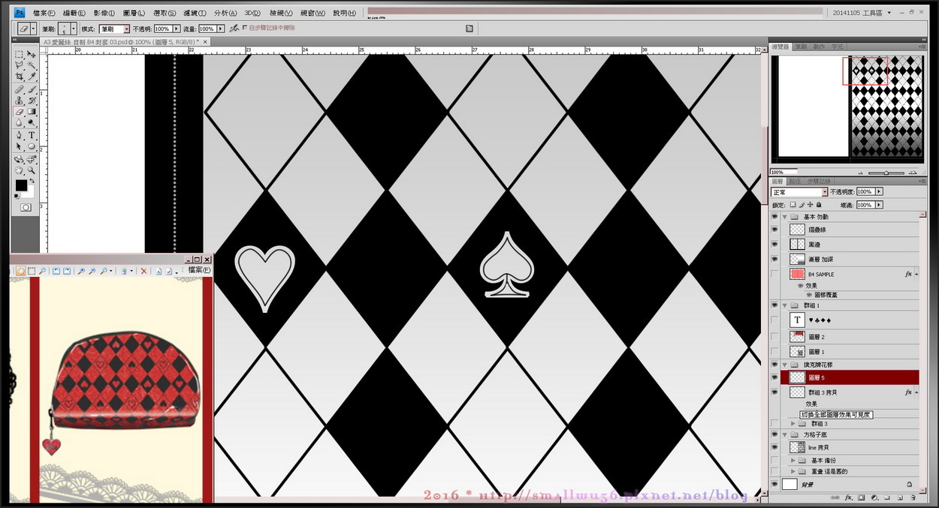Select the Hand tool
This screenshot has height=508, width=939.
[x=20, y=170]
